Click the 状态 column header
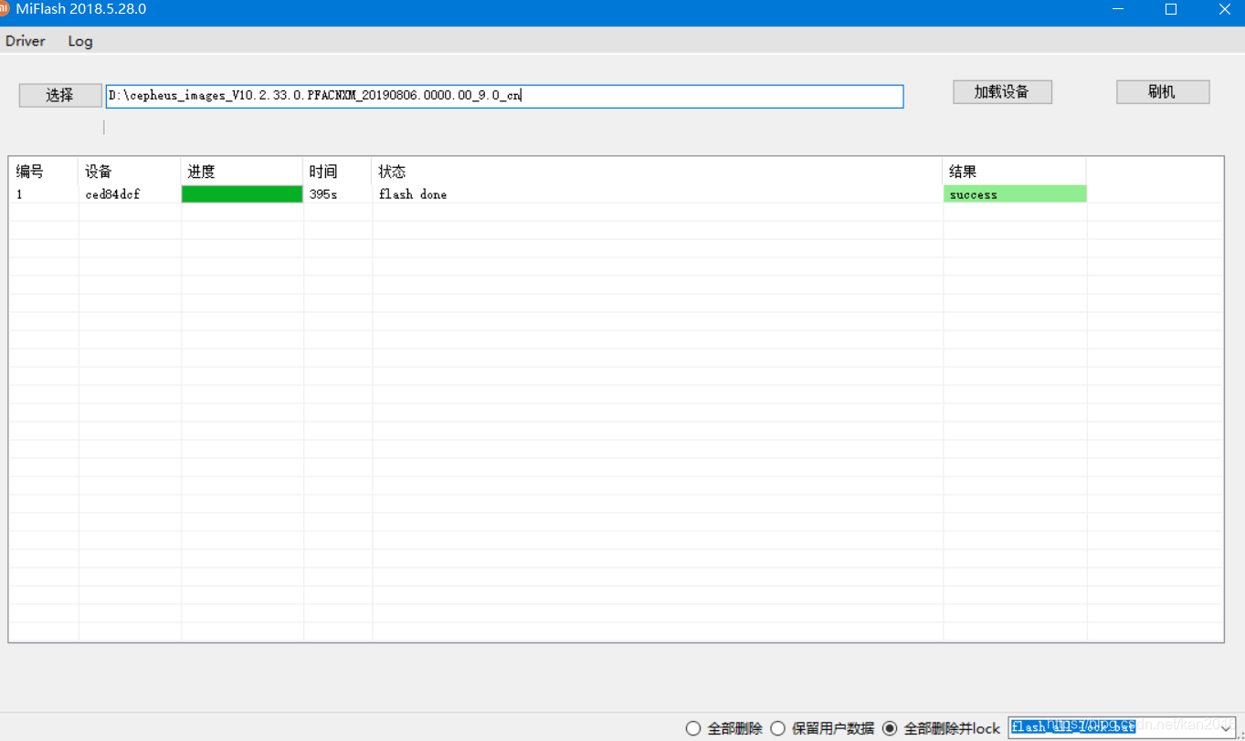This screenshot has width=1245, height=741. [x=658, y=172]
